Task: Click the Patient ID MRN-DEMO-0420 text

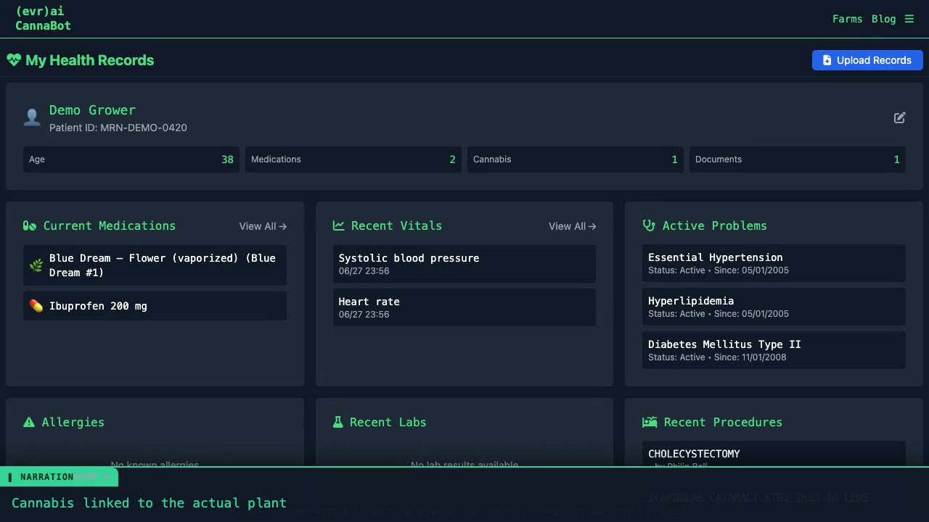Action: click(118, 128)
